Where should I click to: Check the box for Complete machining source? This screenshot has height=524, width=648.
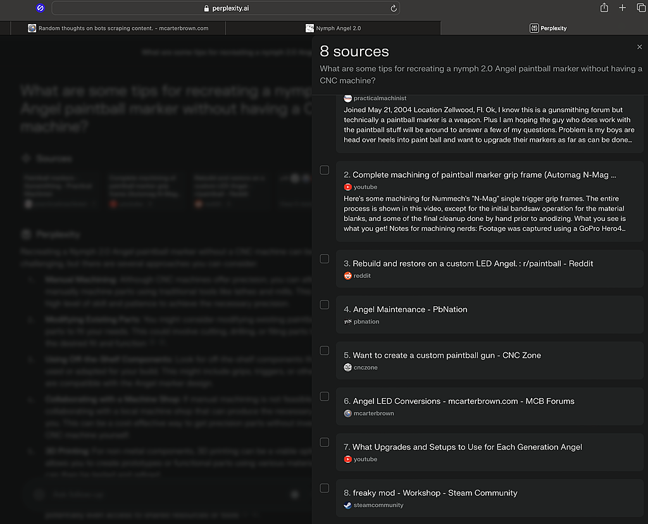point(325,170)
